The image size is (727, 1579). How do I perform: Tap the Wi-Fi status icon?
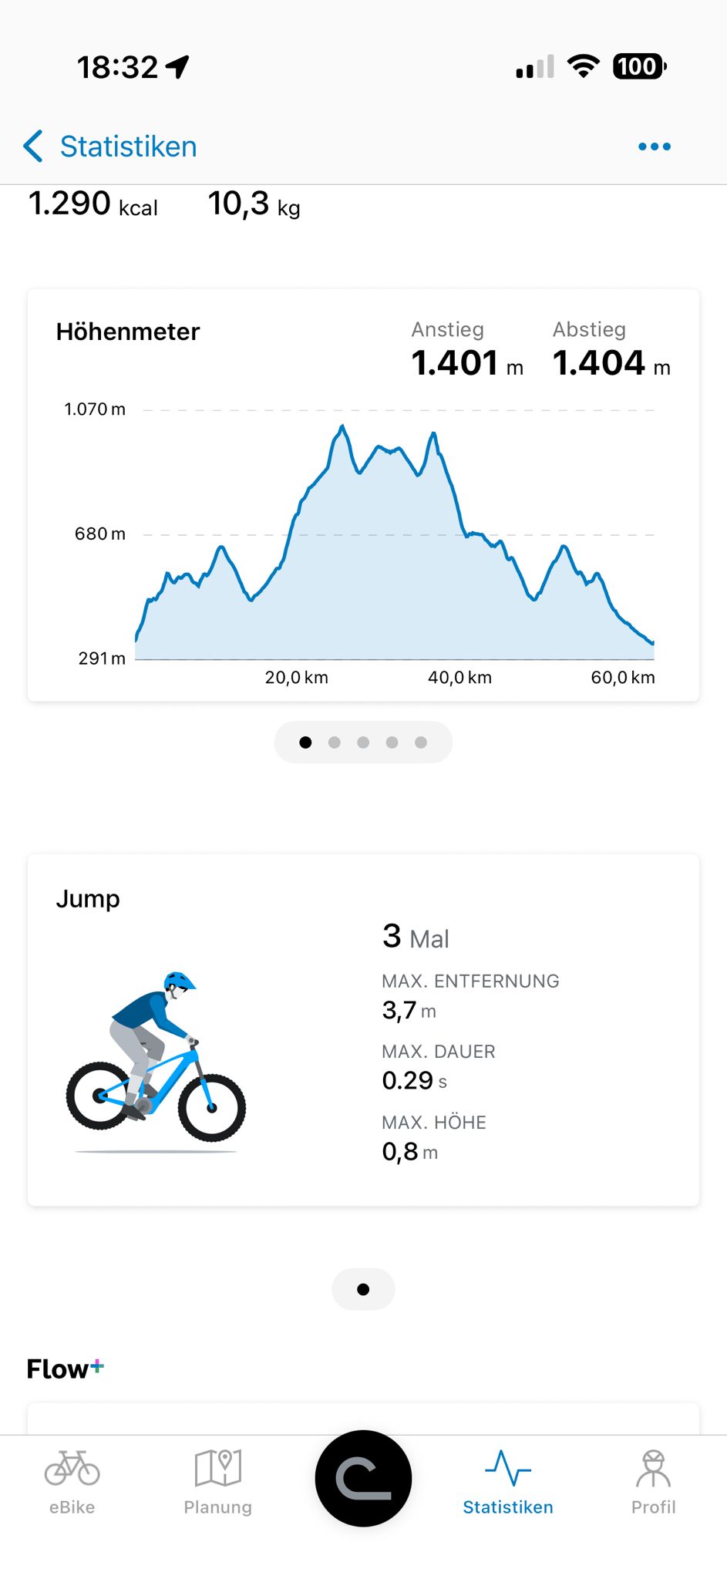click(584, 66)
